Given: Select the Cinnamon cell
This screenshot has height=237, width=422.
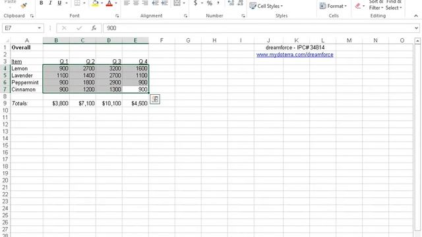Looking at the screenshot, I should (x=26, y=90).
